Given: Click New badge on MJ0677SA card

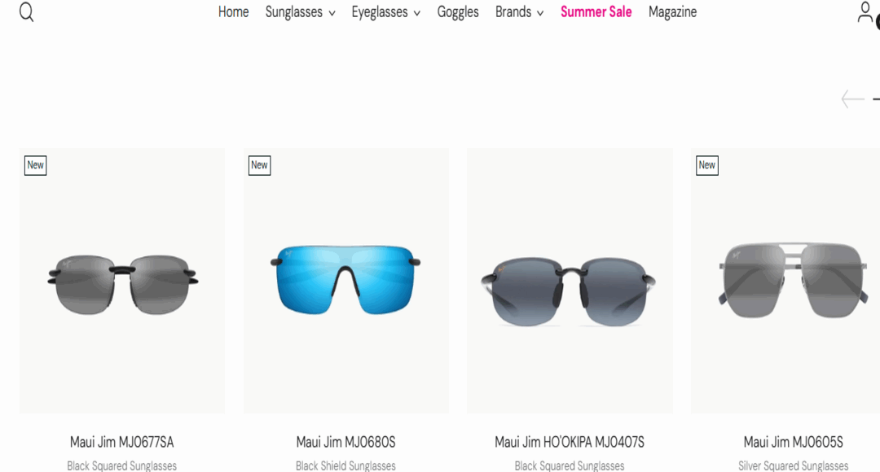Looking at the screenshot, I should pyautogui.click(x=35, y=165).
